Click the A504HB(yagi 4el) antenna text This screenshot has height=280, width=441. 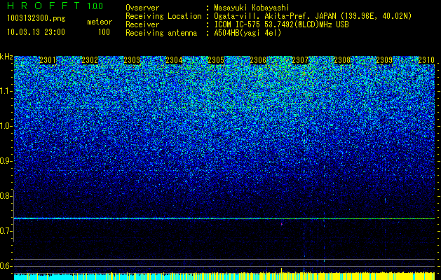click(247, 33)
